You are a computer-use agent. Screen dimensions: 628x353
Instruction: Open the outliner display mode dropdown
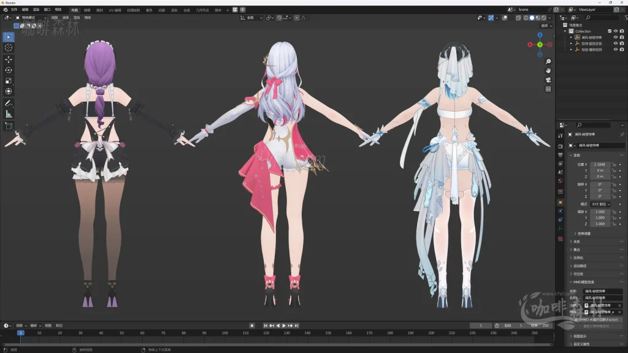(x=575, y=18)
